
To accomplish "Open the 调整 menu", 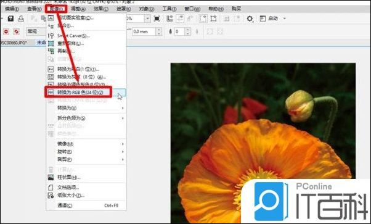I will tap(78, 9).
